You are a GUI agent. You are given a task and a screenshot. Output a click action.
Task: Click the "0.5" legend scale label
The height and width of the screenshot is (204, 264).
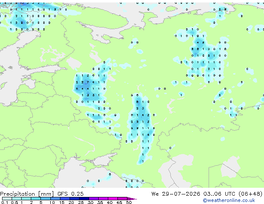[14, 202]
